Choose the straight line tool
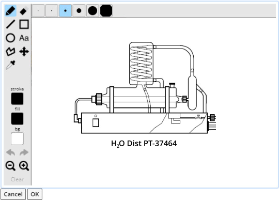The width and height of the screenshot is (280, 201). [x=10, y=24]
